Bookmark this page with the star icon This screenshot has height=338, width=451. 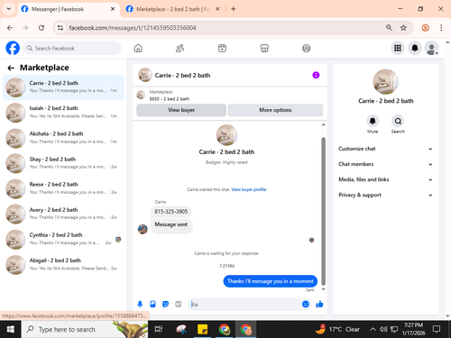click(x=403, y=28)
